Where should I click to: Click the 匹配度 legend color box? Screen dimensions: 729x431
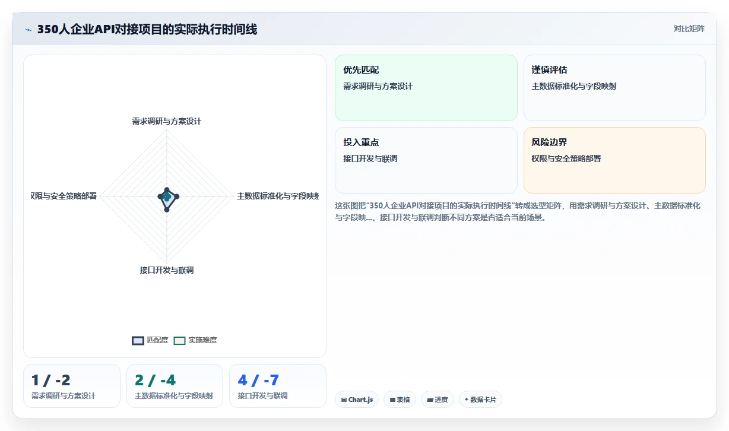click(x=138, y=340)
